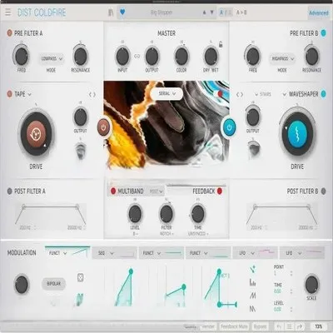Toggle the FEEDBACK enable dot
333x333 pixels.
[x=220, y=191]
